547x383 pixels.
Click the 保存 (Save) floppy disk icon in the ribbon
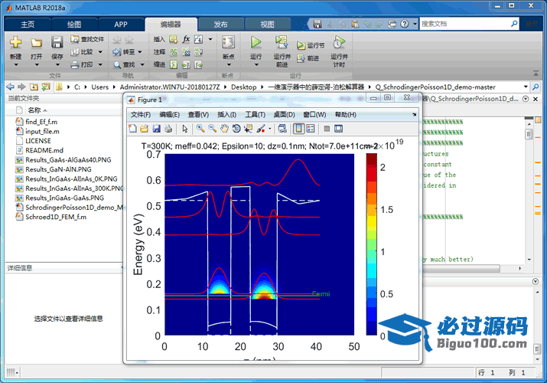click(57, 42)
